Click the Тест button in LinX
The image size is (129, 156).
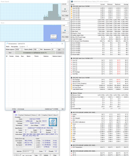tap(10, 53)
